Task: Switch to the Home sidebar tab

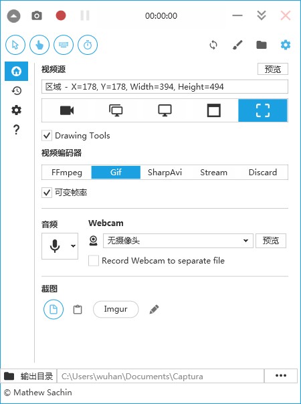Action: pos(16,71)
